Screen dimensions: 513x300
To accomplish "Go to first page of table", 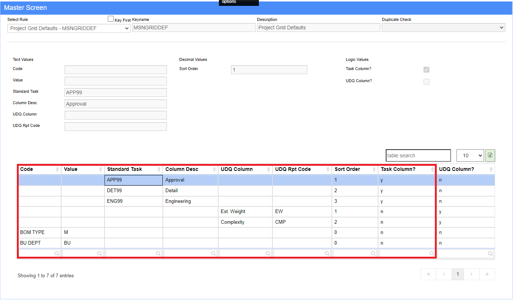I will tap(429, 274).
